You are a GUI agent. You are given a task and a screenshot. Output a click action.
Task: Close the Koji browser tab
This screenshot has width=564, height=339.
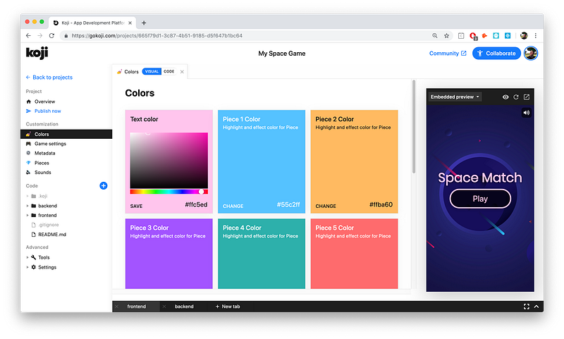pos(130,23)
